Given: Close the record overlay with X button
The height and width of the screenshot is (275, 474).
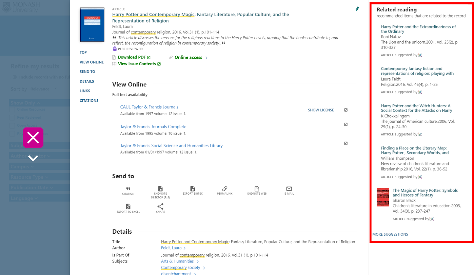Looking at the screenshot, I should pos(33,137).
